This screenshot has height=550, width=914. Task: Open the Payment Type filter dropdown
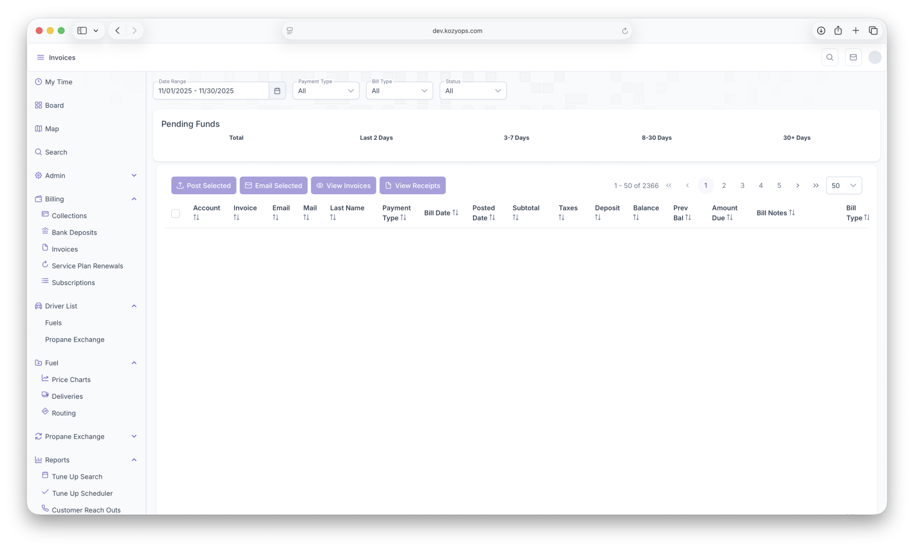pyautogui.click(x=326, y=91)
